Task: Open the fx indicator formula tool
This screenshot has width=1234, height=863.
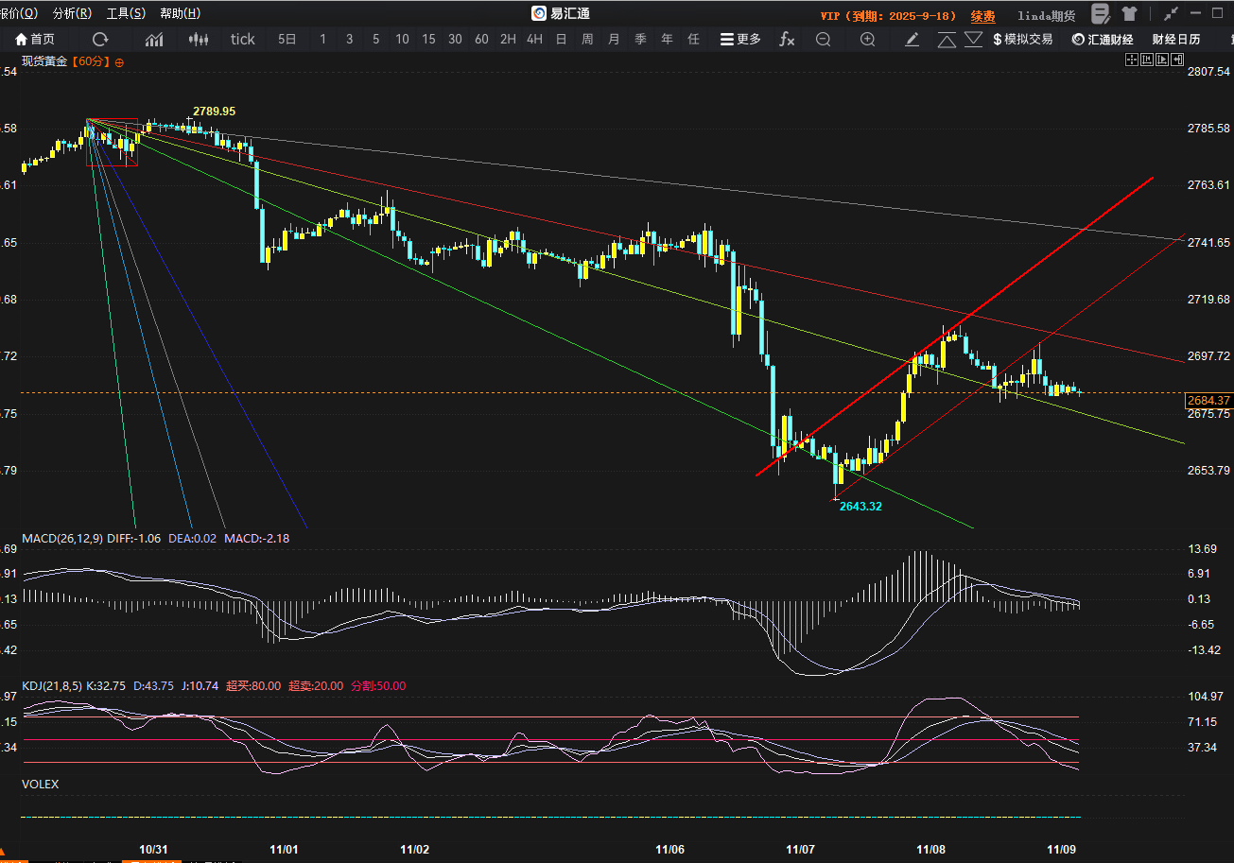Action: click(786, 39)
